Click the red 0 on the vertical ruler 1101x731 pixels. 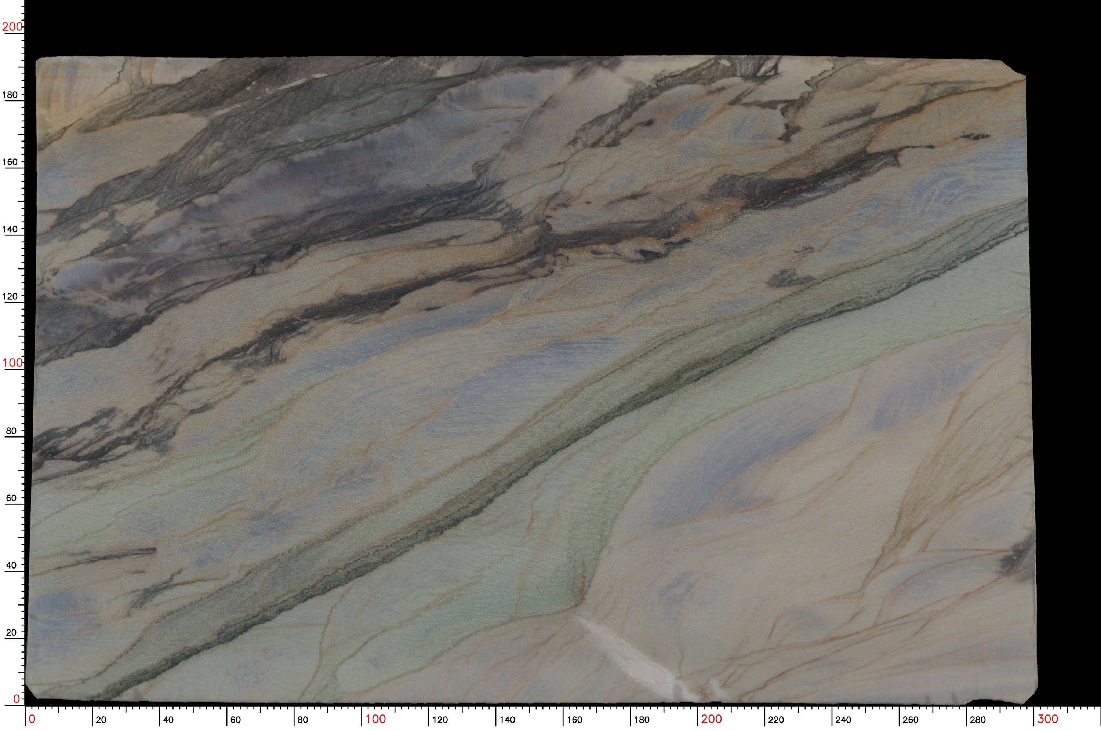tap(17, 698)
